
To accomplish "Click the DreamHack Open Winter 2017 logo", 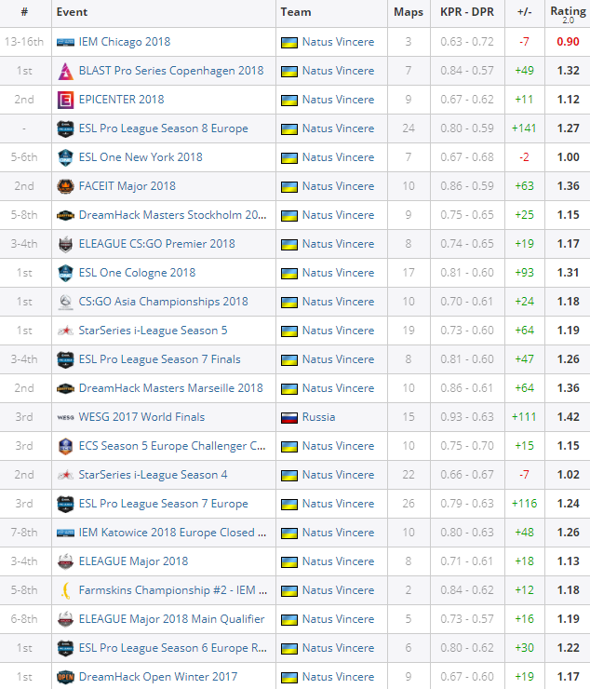I will click(x=65, y=677).
